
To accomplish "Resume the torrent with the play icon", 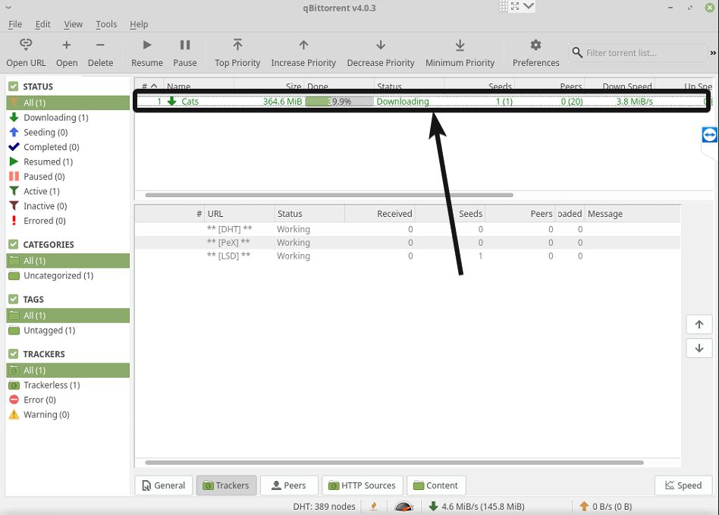I will coord(146,45).
